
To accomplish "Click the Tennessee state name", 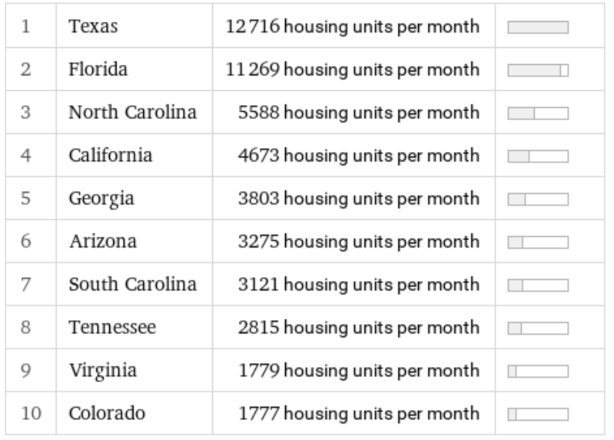I will pyautogui.click(x=112, y=327).
